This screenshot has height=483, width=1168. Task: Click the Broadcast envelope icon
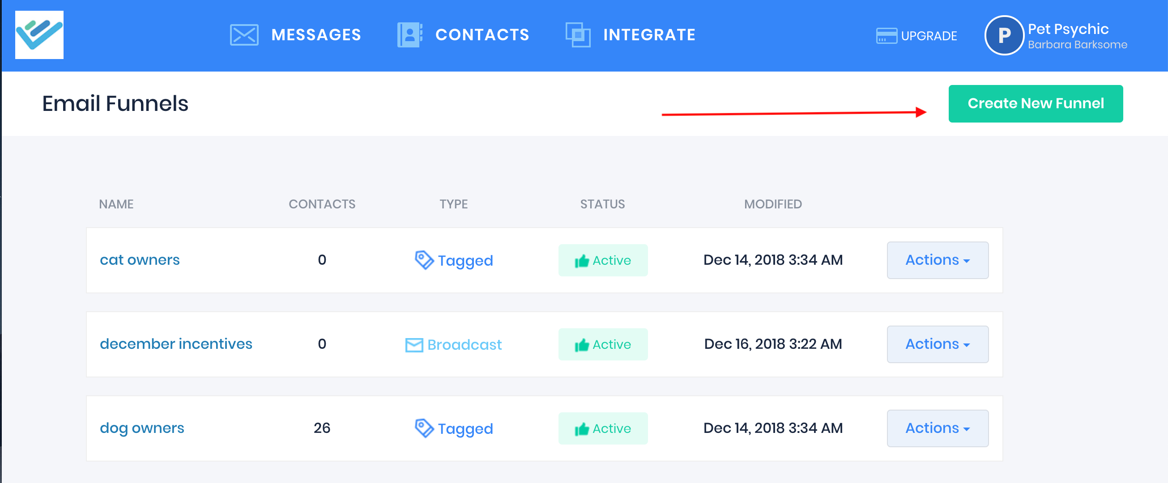point(413,345)
